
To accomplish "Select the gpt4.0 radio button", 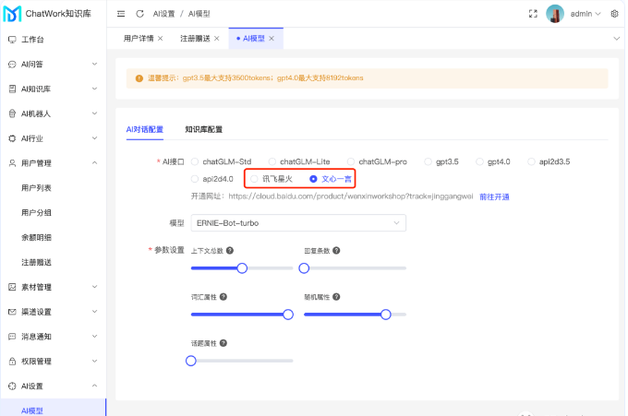I will [480, 161].
